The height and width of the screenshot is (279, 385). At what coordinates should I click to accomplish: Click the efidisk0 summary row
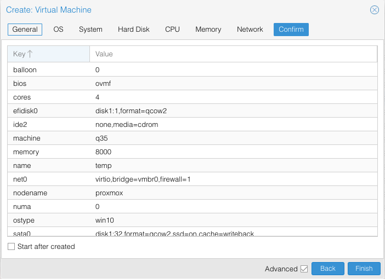tap(192, 111)
